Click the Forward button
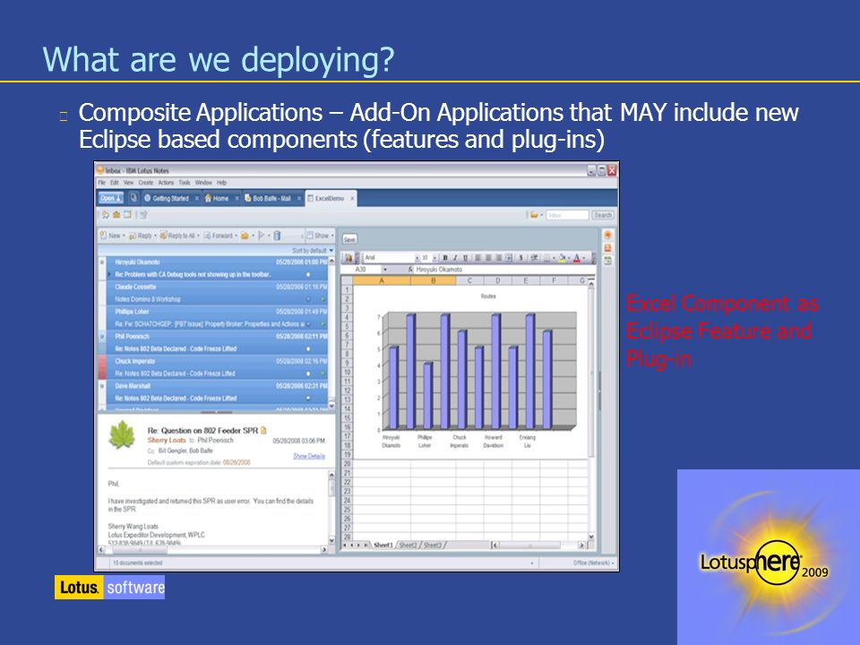The height and width of the screenshot is (645, 860). 219,236
